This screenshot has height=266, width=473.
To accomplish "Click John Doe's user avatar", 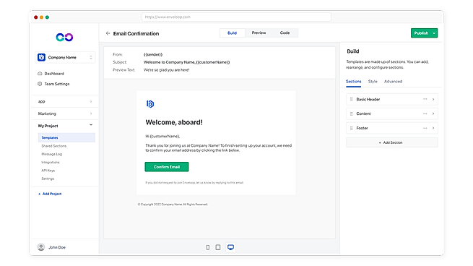I will [41, 247].
